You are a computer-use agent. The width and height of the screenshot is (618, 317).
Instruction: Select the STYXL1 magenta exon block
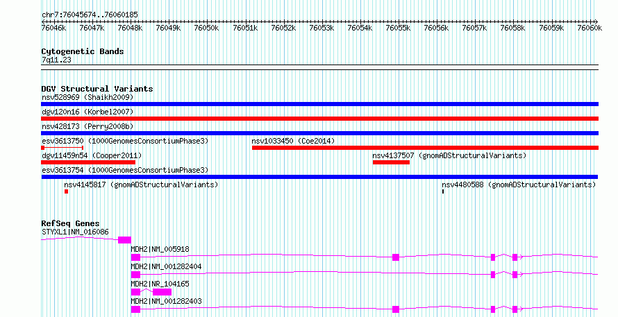(x=124, y=240)
